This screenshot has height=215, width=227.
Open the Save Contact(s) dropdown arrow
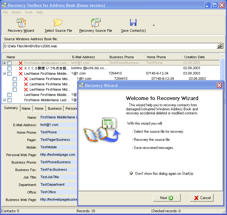(154, 26)
